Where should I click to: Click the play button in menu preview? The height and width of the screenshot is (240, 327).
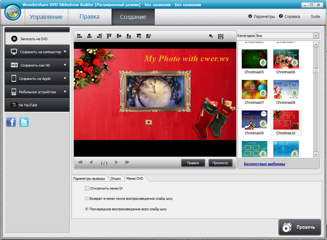pyautogui.click(x=148, y=122)
